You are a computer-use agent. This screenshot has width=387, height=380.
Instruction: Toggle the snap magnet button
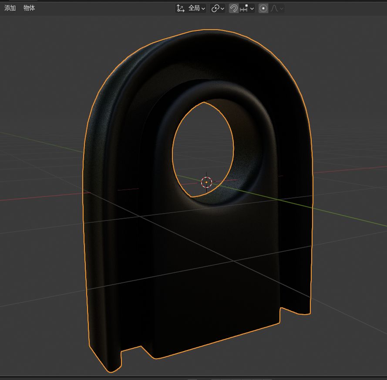(x=234, y=8)
